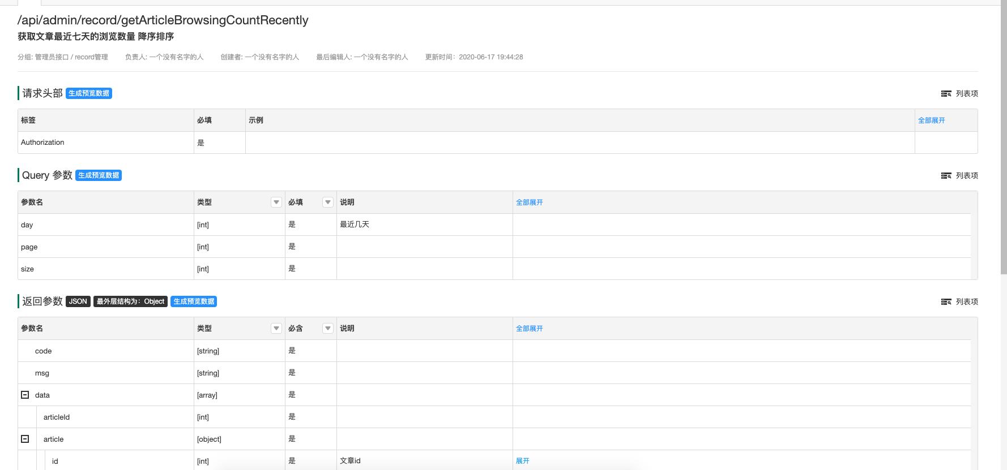
Task: Click the 列表项 label in 请求头部
Action: (967, 94)
